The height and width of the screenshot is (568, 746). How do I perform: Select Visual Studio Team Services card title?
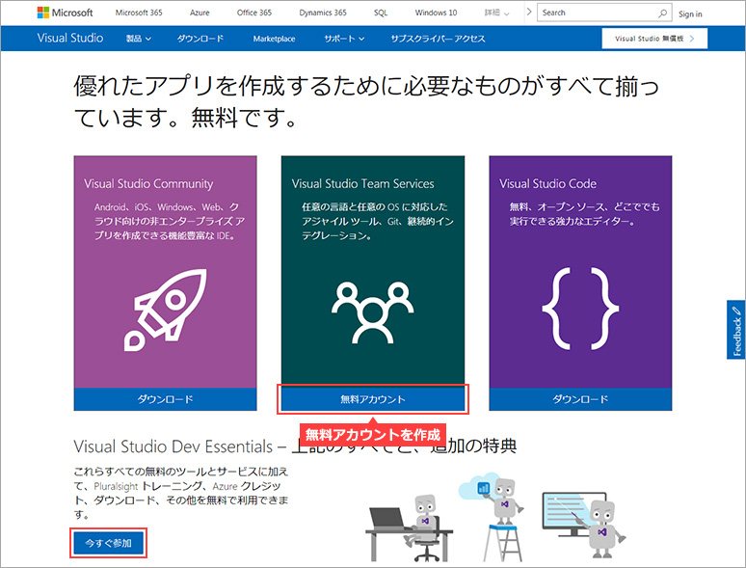point(363,184)
